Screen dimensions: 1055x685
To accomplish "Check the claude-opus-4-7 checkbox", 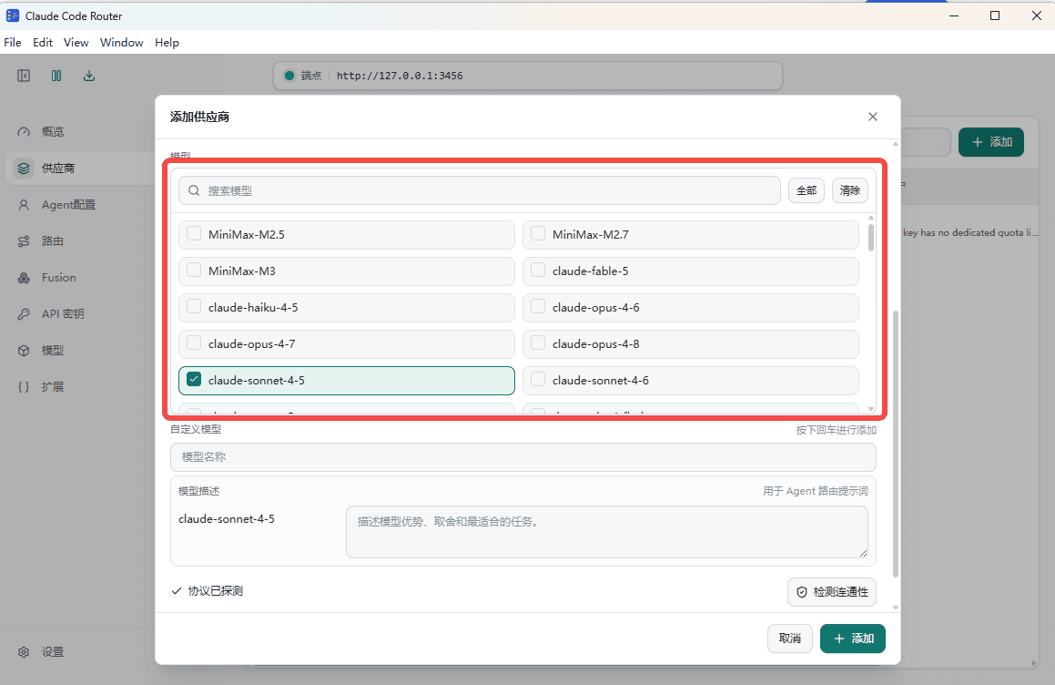I will click(x=194, y=342).
